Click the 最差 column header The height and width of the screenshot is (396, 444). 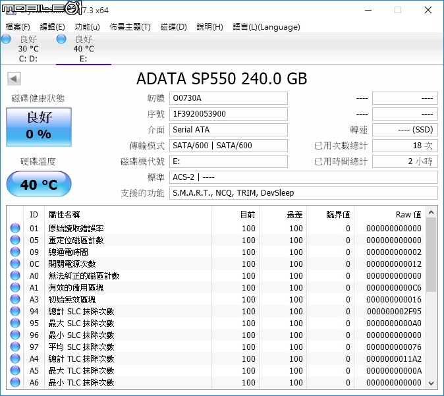tap(283, 214)
